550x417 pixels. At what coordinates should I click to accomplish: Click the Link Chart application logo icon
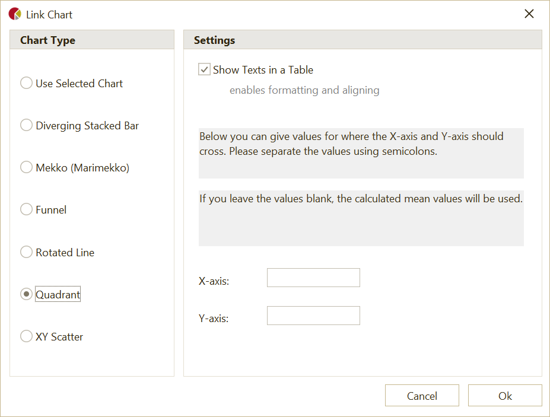coord(15,13)
